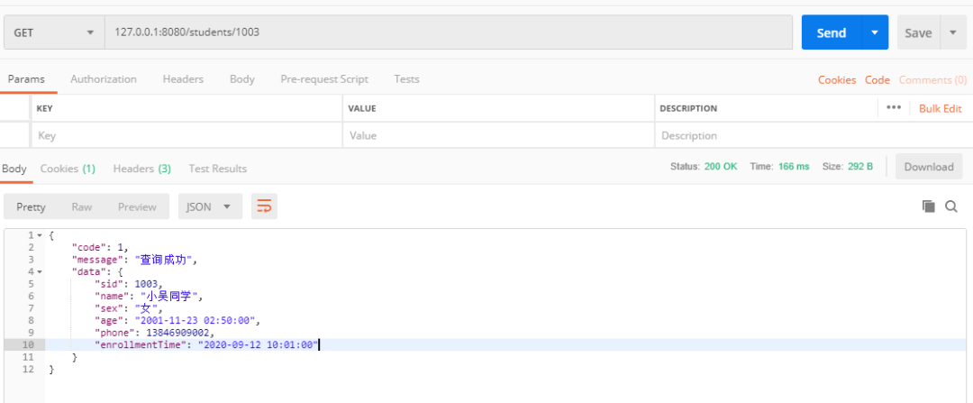Select the Raw view mode
This screenshot has height=403, width=973.
point(82,206)
